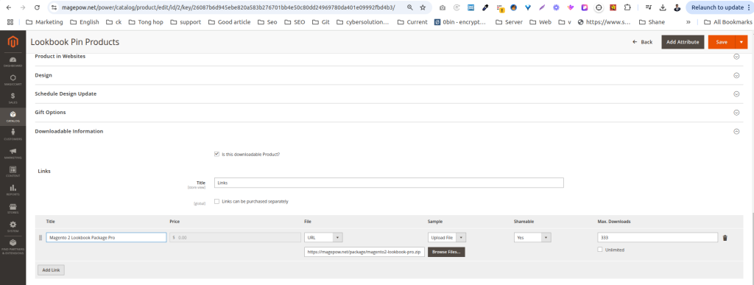Expand the Gift Options section
Screen dimensions: 754x285
[x=736, y=112]
